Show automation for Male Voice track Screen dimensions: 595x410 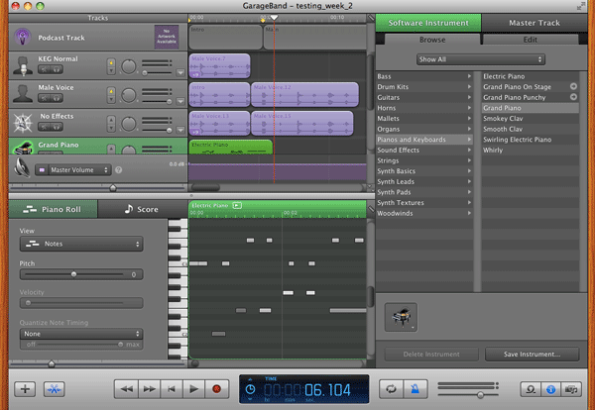coord(180,101)
